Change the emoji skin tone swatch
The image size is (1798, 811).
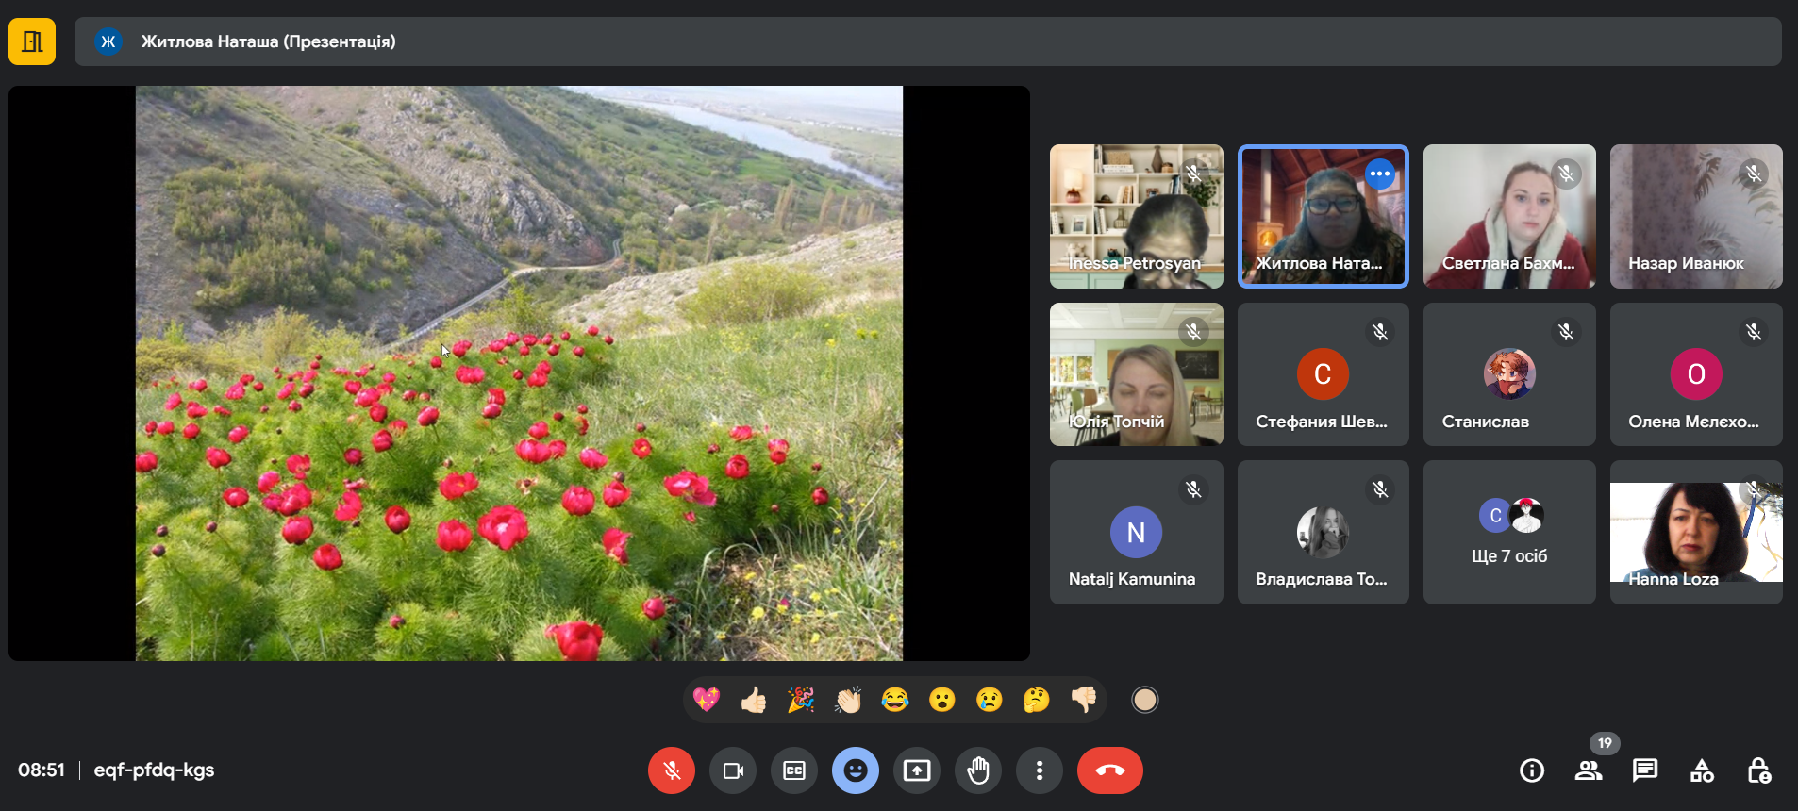tap(1144, 700)
